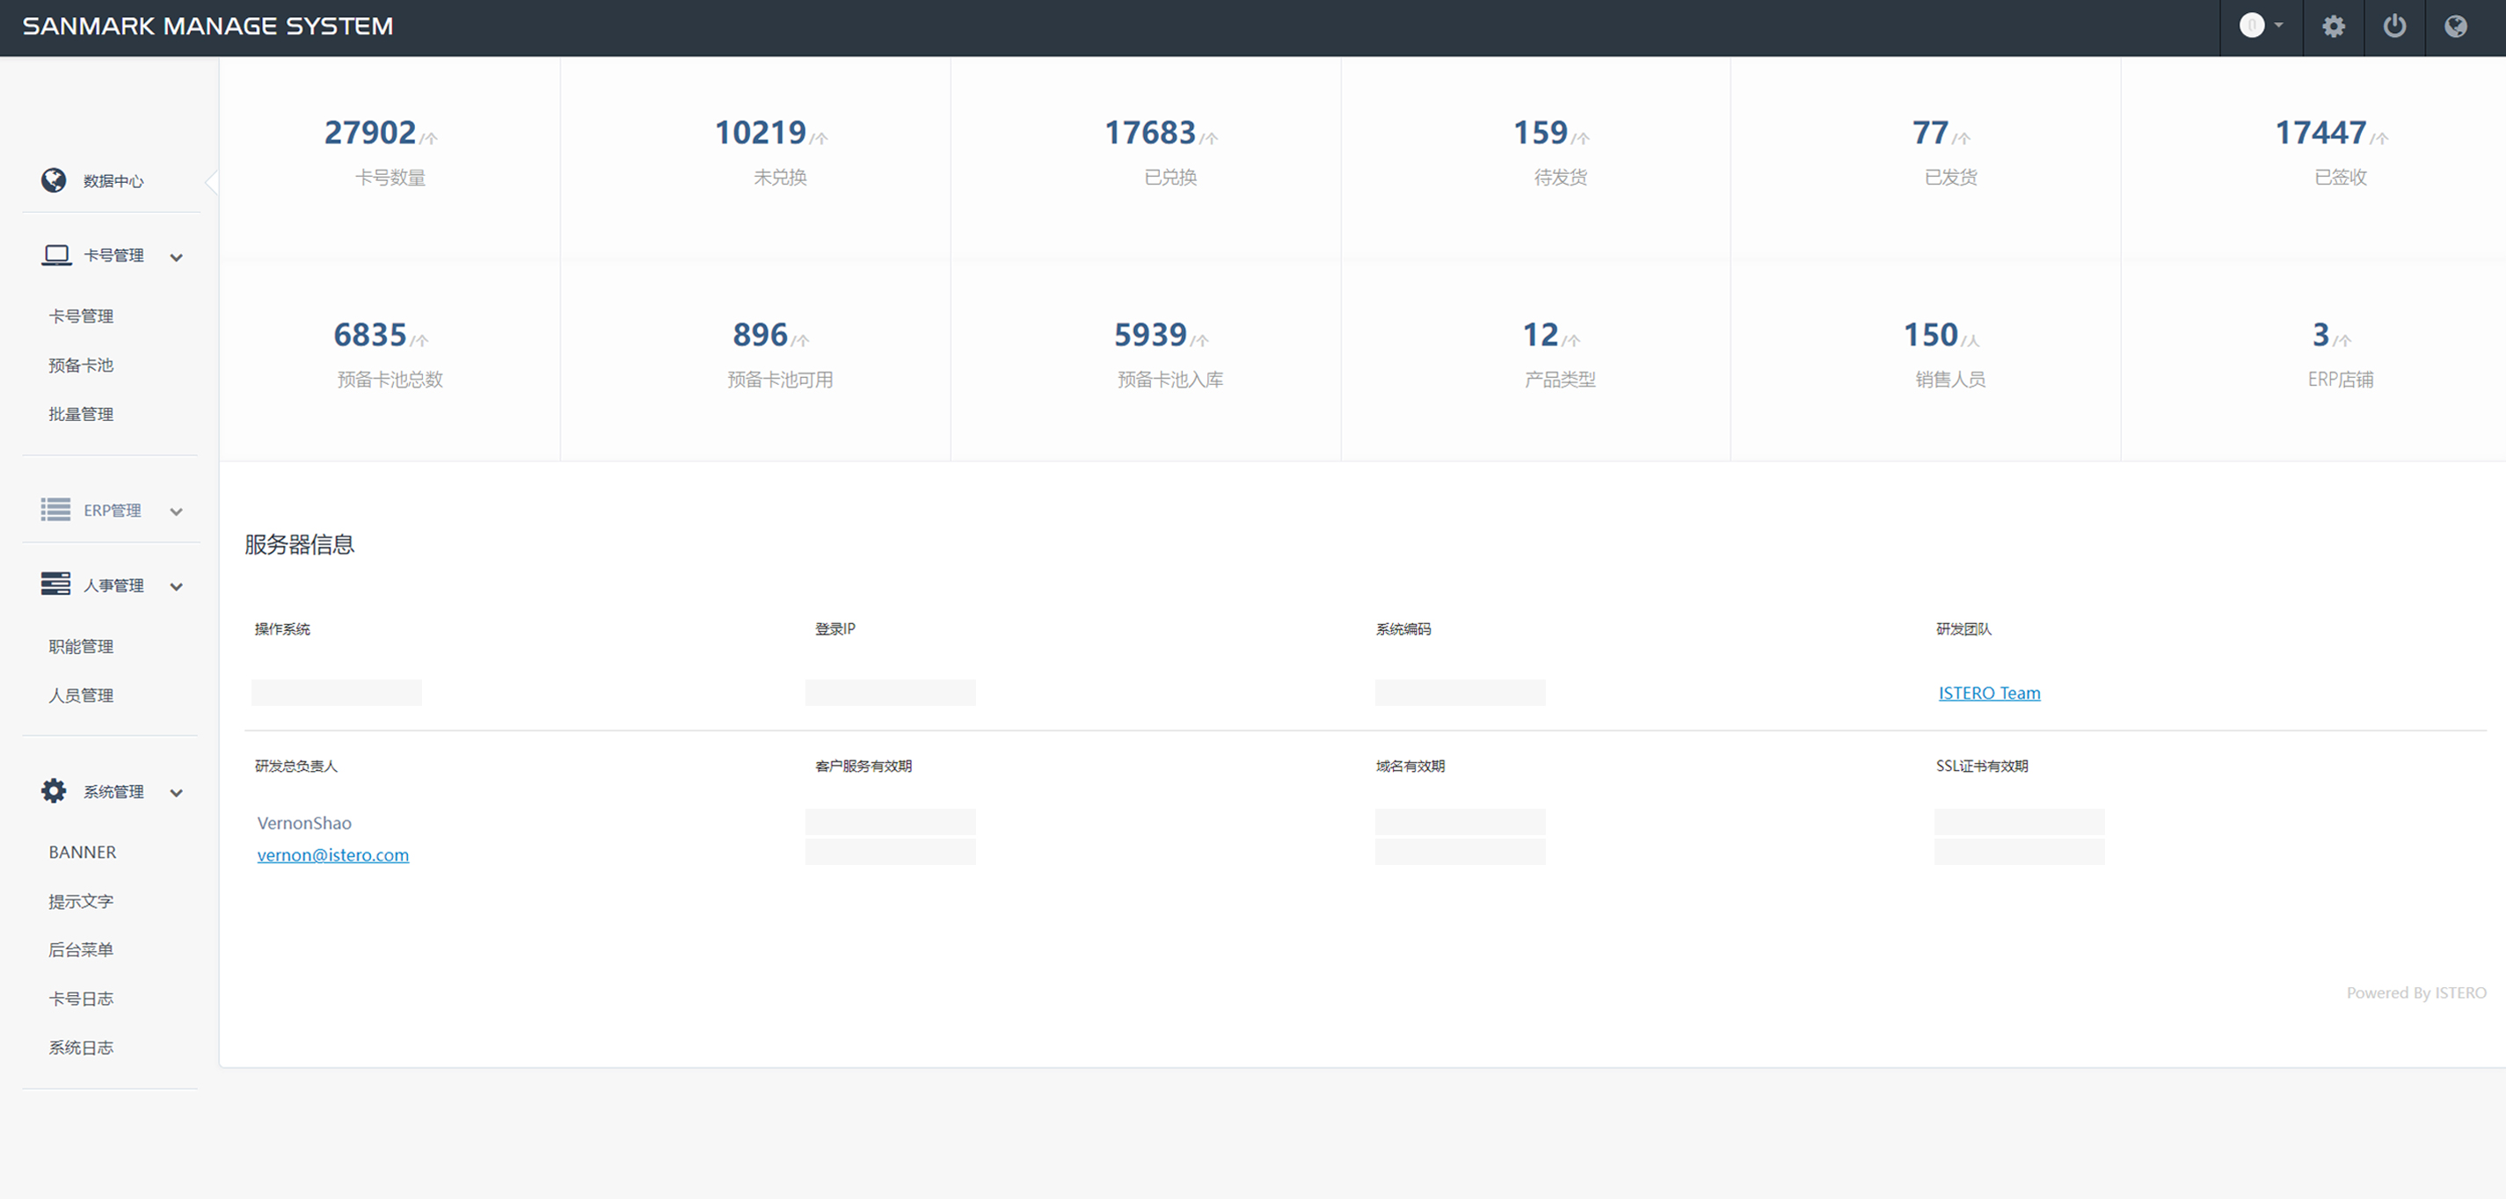Click the gear icon beside 系统管理
Screen dimensions: 2506x1199
[54, 790]
